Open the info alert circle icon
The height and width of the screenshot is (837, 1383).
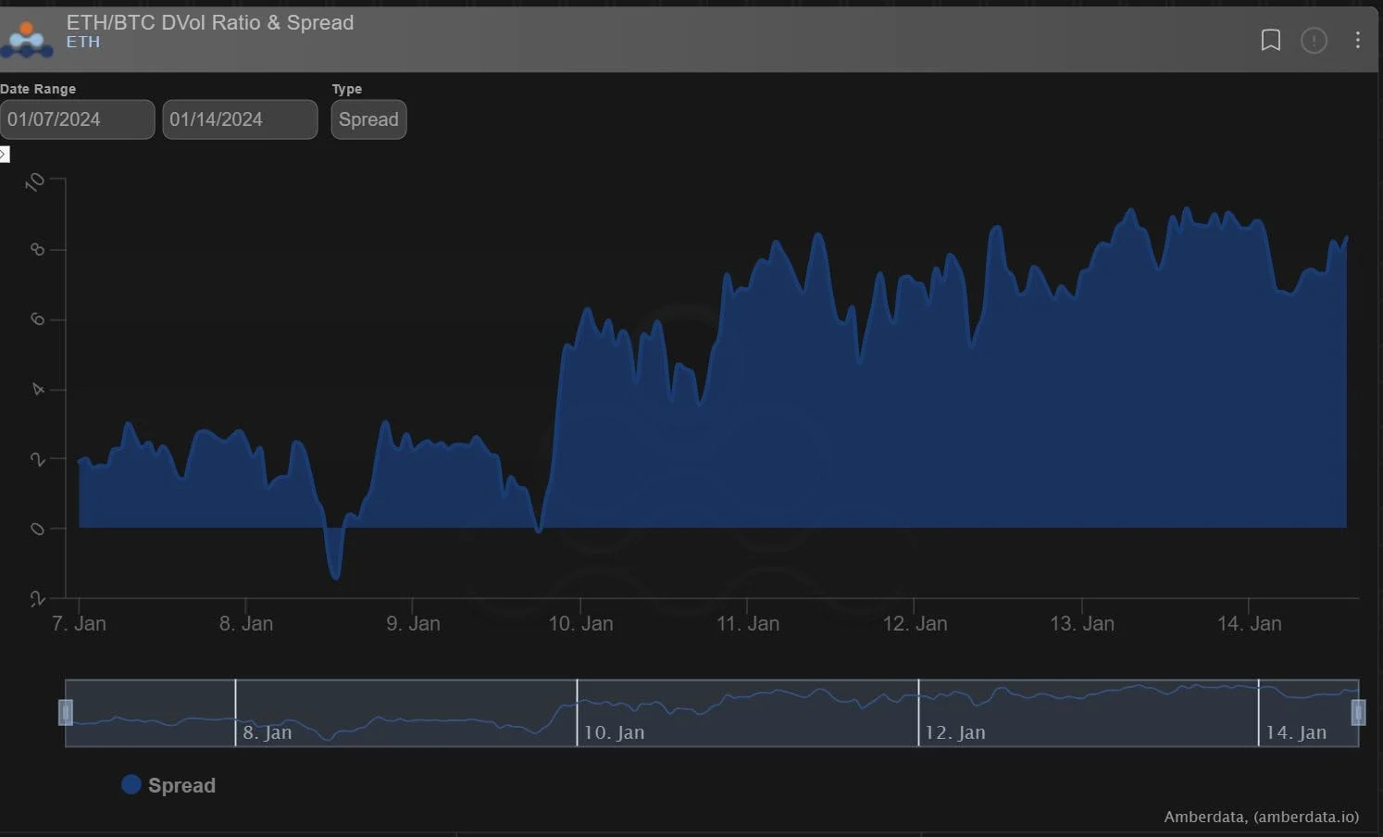[x=1314, y=40]
